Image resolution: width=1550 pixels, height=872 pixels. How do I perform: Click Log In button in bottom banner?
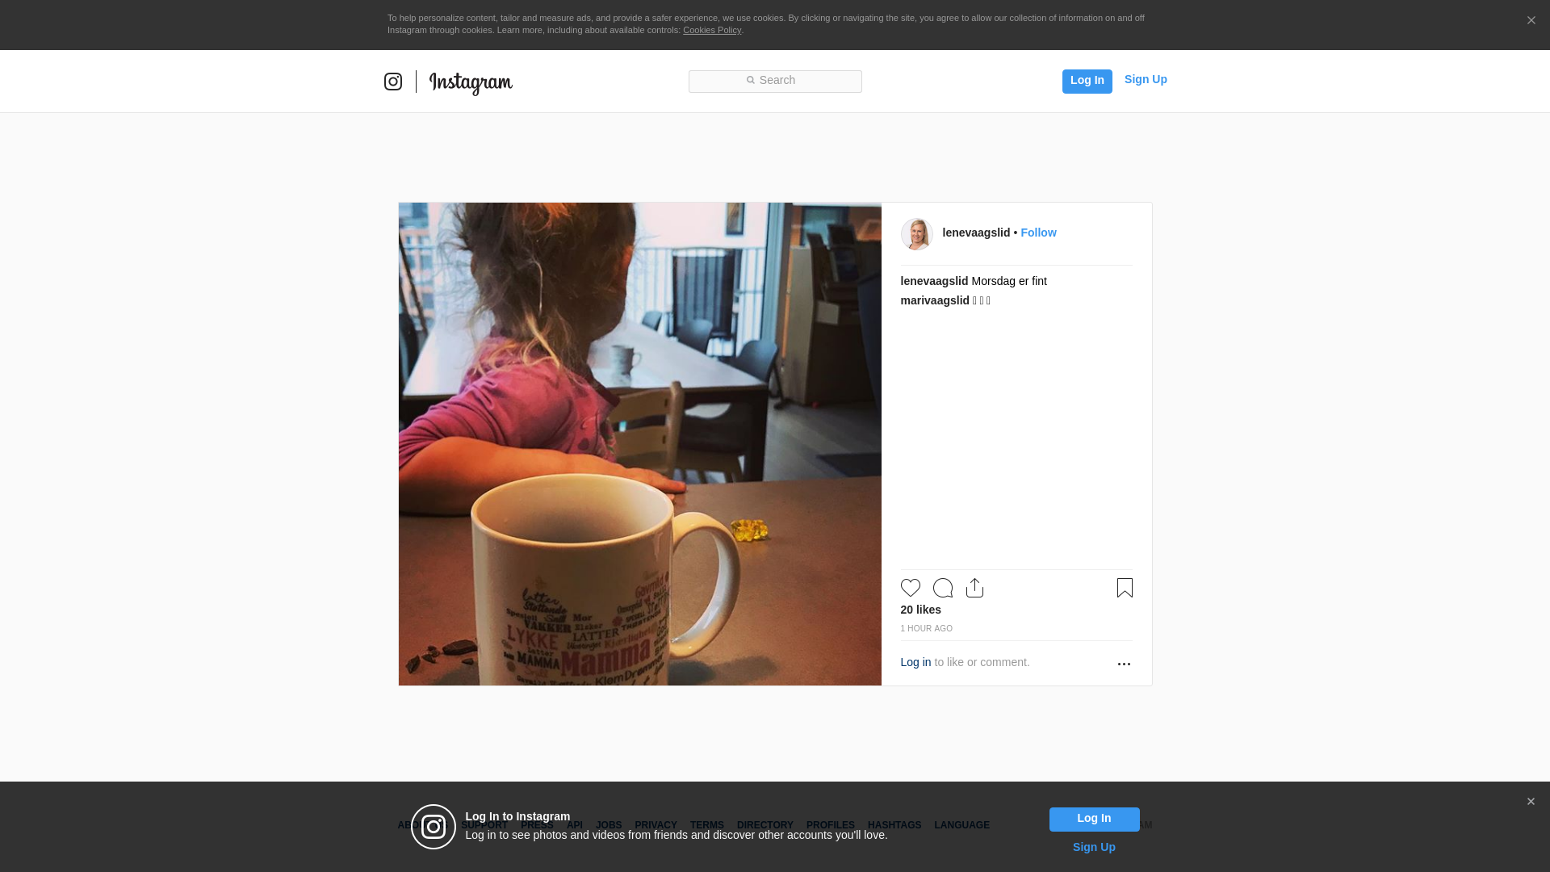pyautogui.click(x=1094, y=820)
